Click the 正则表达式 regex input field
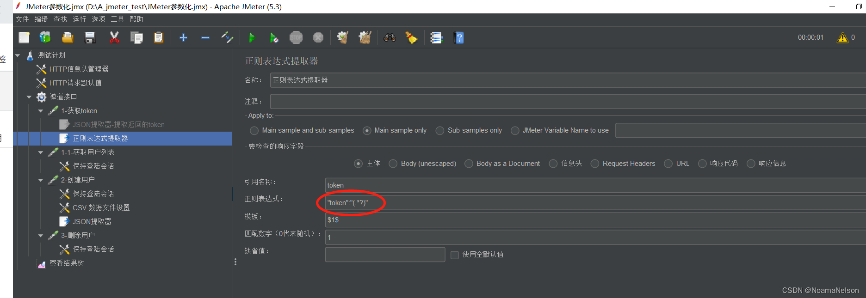Viewport: 866px width, 298px height. click(595, 203)
